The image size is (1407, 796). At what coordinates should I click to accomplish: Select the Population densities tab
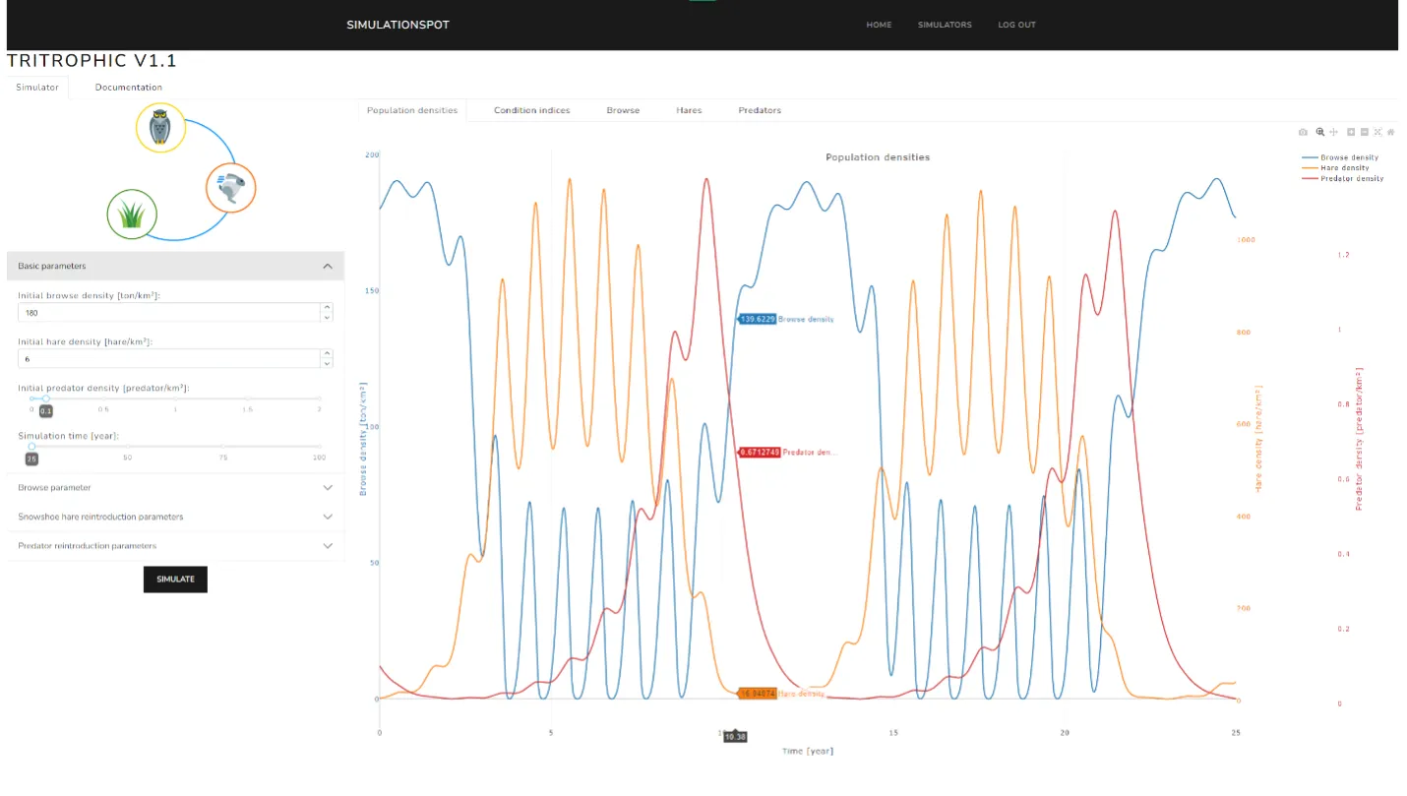[412, 110]
